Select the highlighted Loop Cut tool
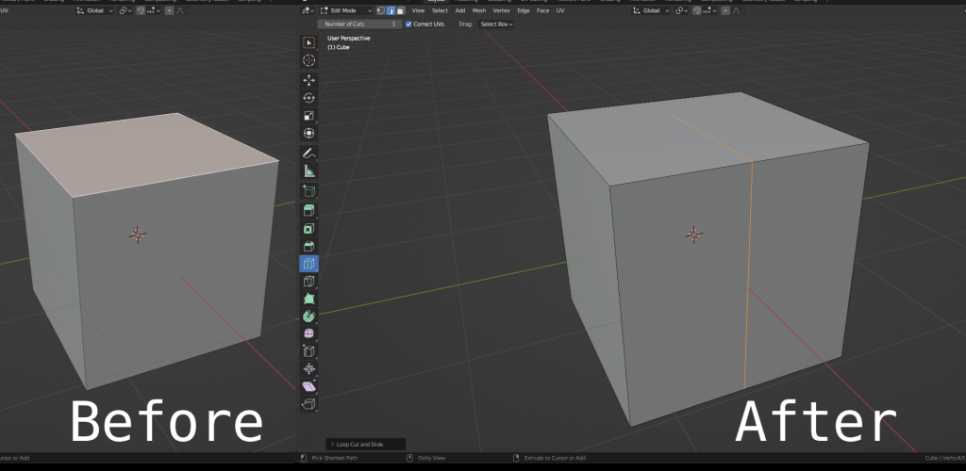 pyautogui.click(x=308, y=264)
